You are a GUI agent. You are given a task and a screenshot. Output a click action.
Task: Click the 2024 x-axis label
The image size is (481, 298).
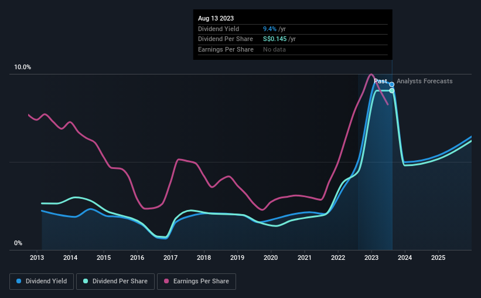pos(405,258)
